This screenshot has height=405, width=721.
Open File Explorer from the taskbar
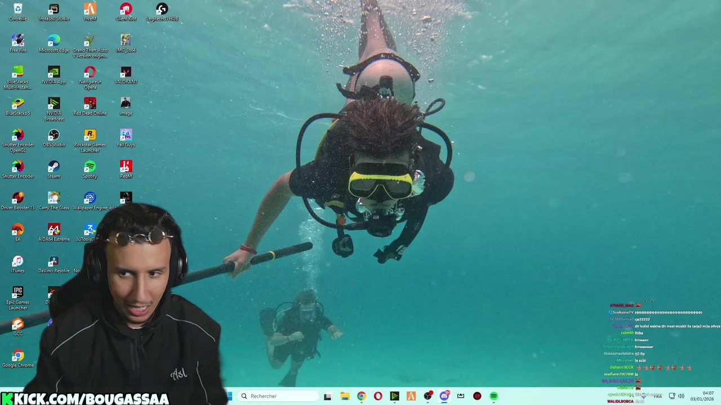point(345,396)
